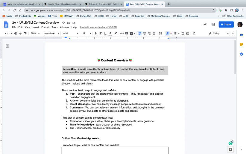Image resolution: width=246 pixels, height=154 pixels.
Task: Insert a link using link icon
Action: point(122,33)
